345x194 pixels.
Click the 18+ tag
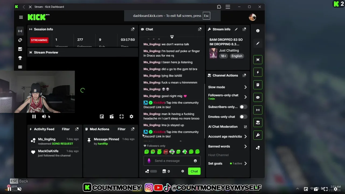[223, 56]
